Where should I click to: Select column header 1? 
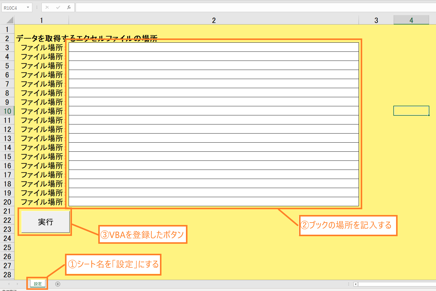point(41,20)
